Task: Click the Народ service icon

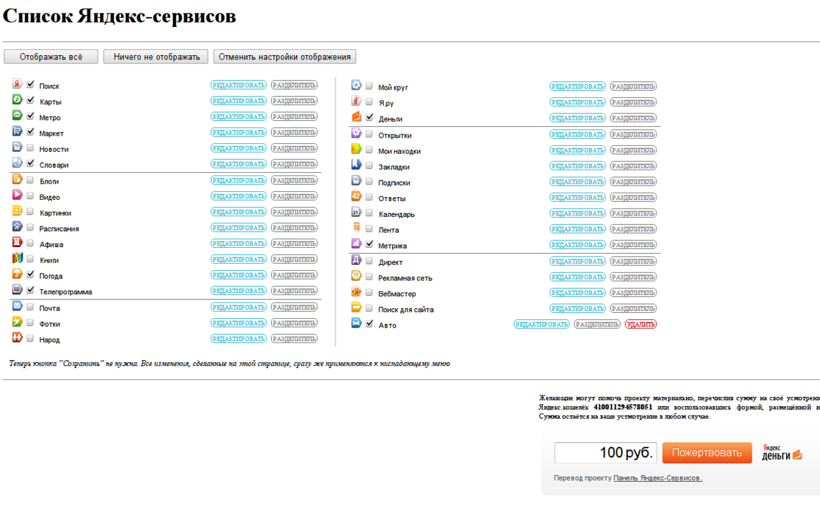Action: pos(17,337)
